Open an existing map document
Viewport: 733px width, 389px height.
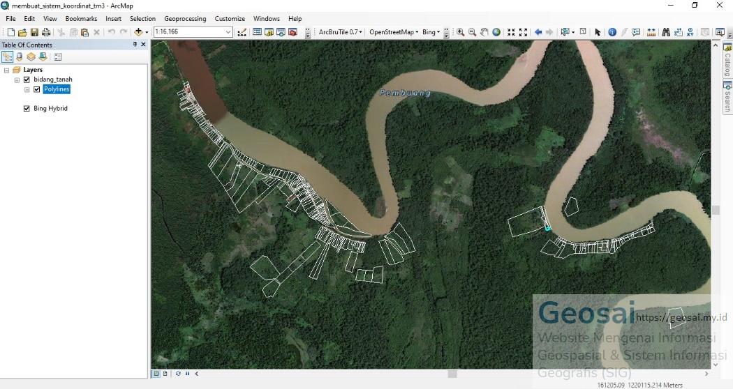point(22,32)
